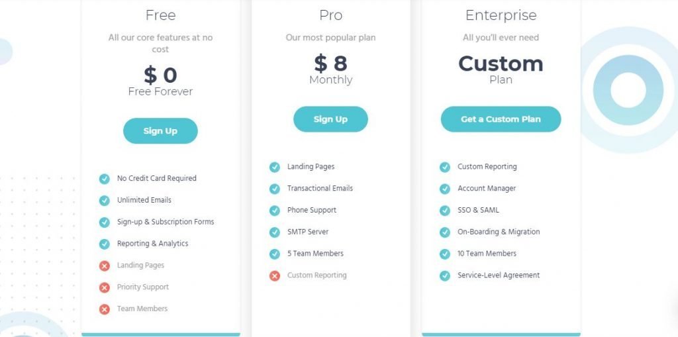
Task: Click the checkmark icon beside Account Manager
Action: [x=445, y=189]
